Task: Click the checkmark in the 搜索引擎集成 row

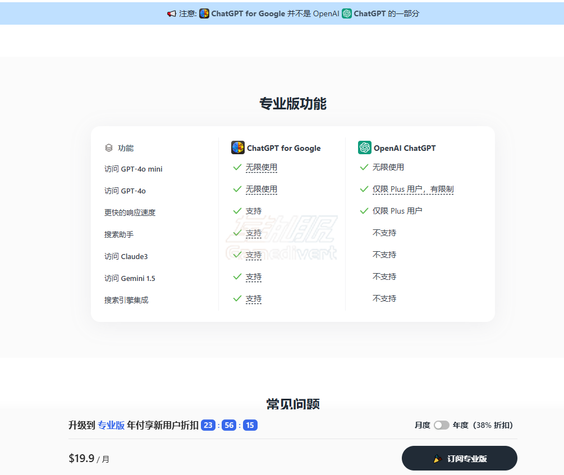Action: pyautogui.click(x=237, y=299)
